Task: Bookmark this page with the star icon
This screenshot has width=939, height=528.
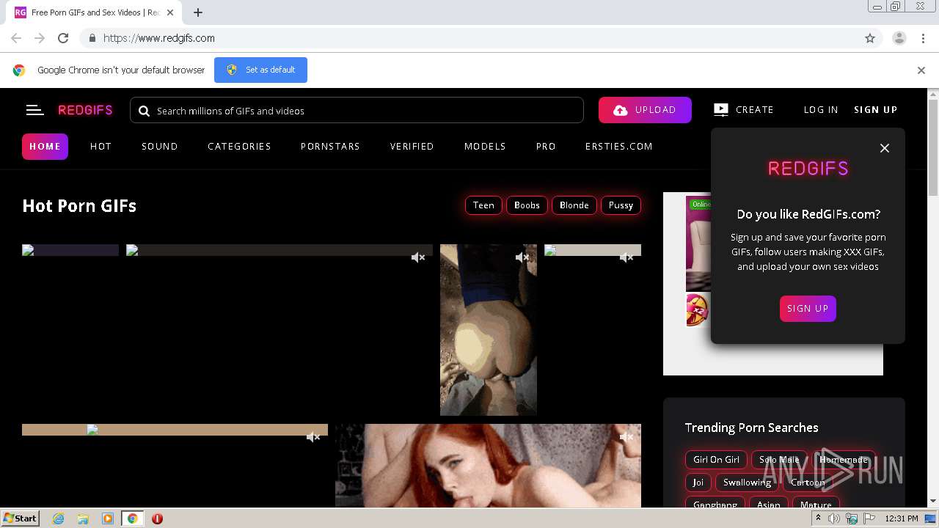Action: (x=870, y=38)
